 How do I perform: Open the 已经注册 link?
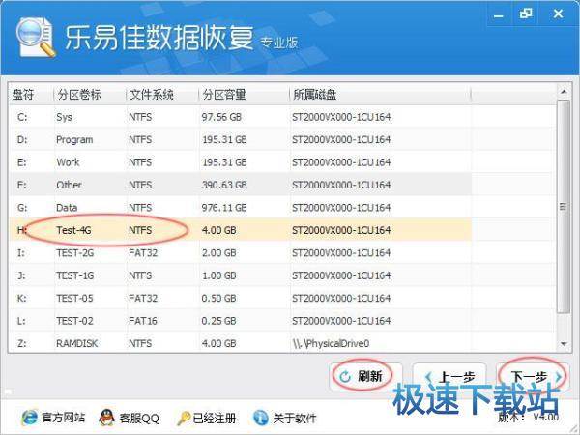click(215, 419)
